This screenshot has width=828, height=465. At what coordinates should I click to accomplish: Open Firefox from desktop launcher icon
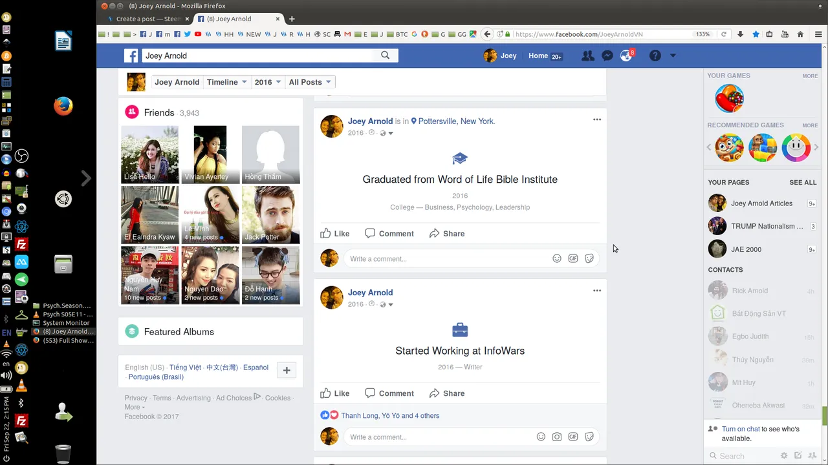[63, 106]
